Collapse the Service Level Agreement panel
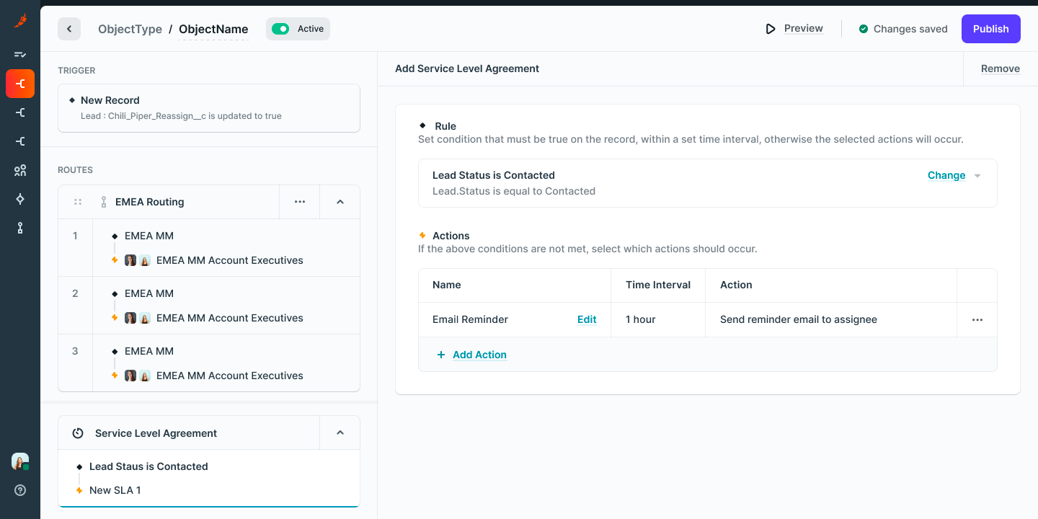Image resolution: width=1038 pixels, height=519 pixels. tap(340, 433)
